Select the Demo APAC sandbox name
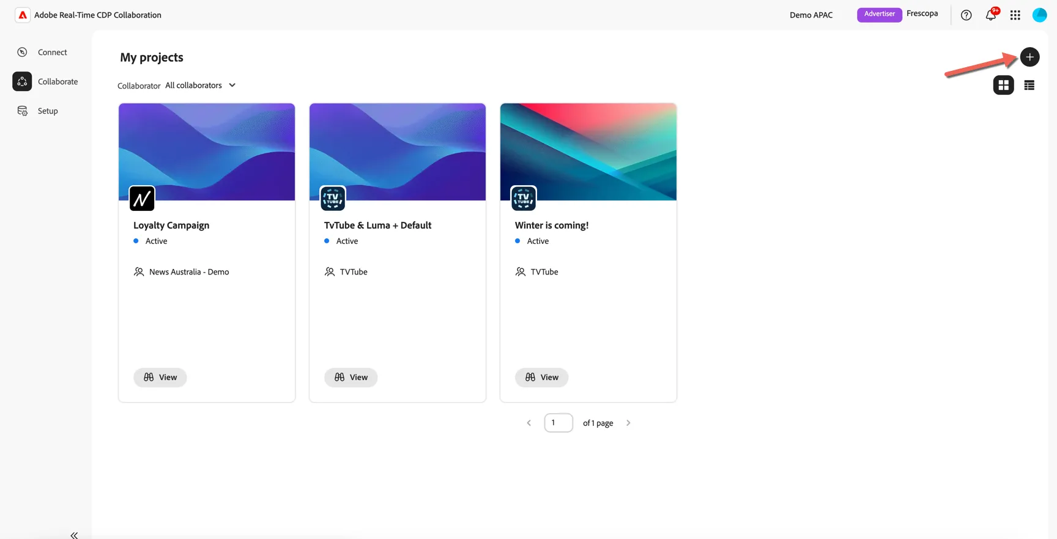1057x539 pixels. 811,15
